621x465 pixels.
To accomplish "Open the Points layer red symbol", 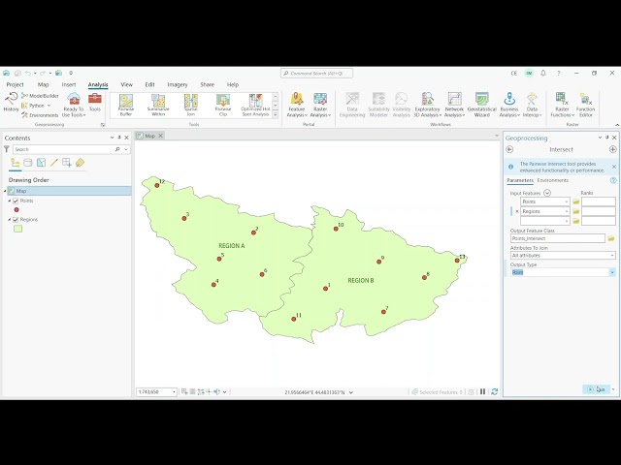I will pos(16,210).
